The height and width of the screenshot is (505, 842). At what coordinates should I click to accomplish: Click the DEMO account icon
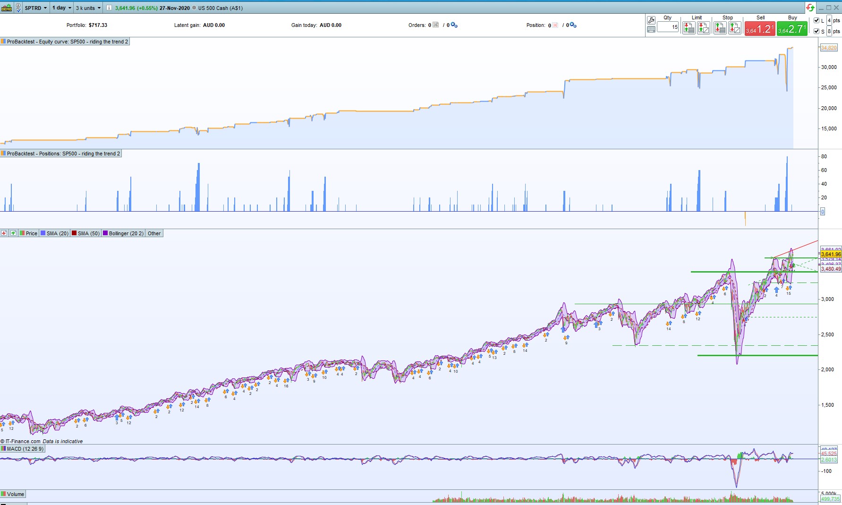(6, 8)
